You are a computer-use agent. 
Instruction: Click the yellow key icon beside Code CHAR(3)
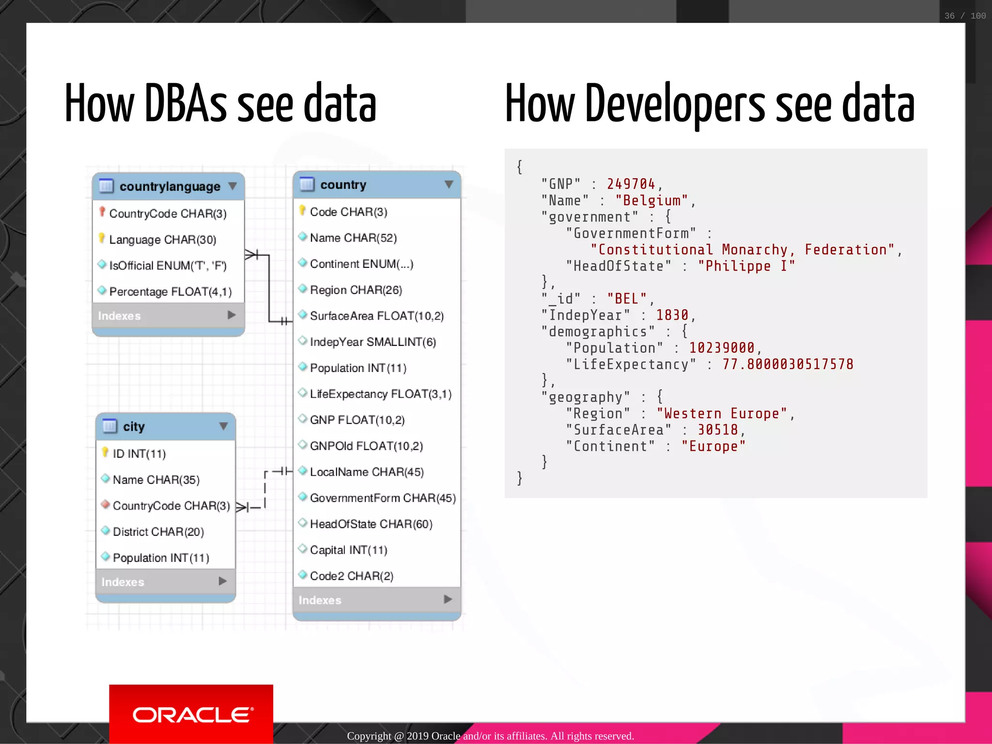coord(302,211)
